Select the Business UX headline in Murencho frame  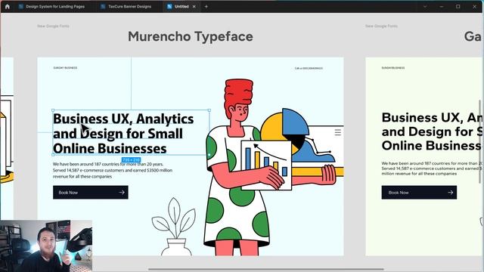click(123, 133)
